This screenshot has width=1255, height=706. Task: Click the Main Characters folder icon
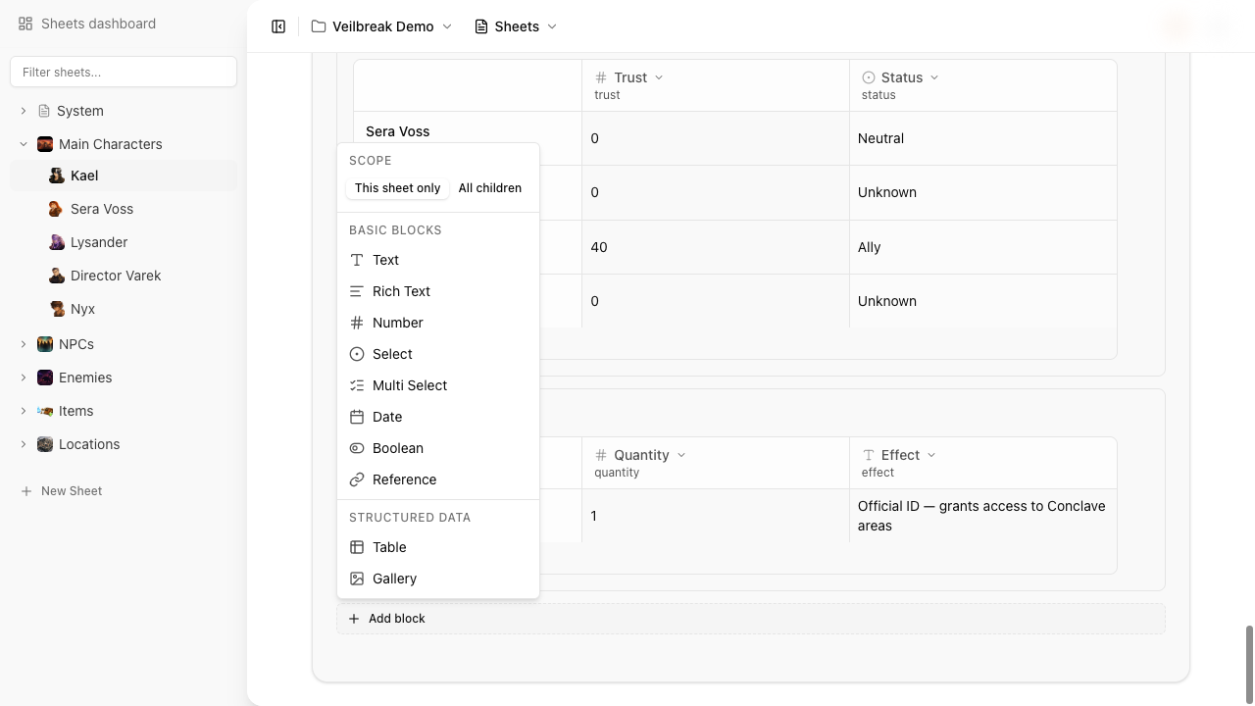(x=45, y=144)
